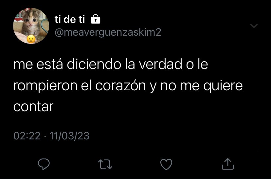
Task: Expand the tweet options chevron menu
Action: [254, 26]
